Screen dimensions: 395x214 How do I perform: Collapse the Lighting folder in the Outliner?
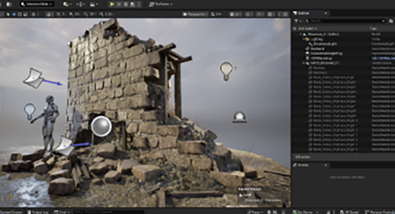(304, 39)
